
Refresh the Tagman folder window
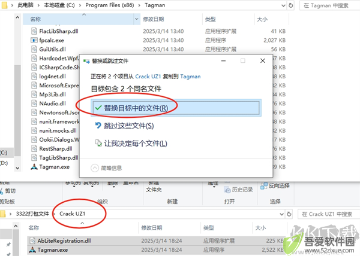point(290,5)
